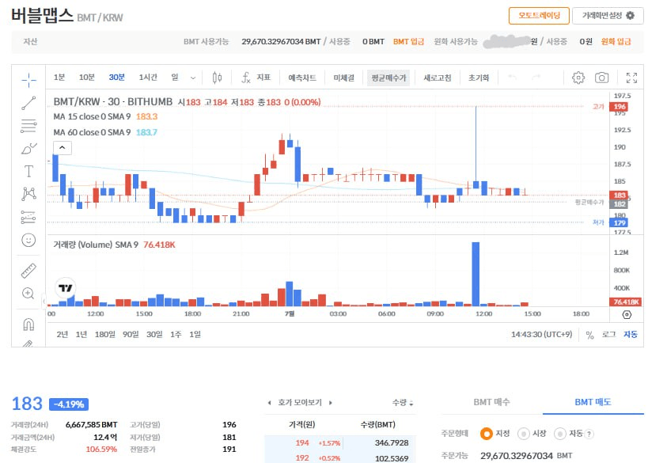Toggle the 수량 sort arrows
Viewport: 648px width, 463px height.
411,403
